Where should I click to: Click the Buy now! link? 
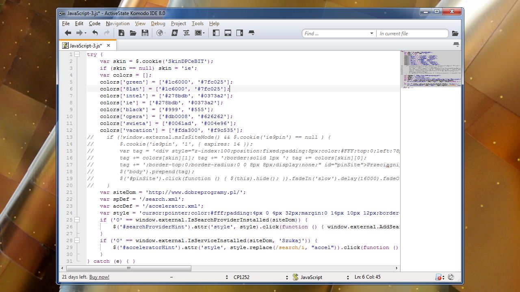(99, 277)
